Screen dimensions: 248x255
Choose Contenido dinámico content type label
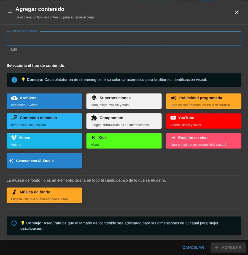pyautogui.click(x=38, y=118)
